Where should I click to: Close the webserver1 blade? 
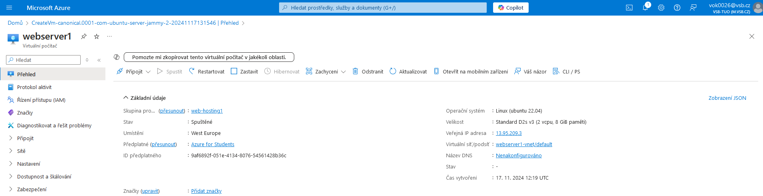pyautogui.click(x=752, y=36)
